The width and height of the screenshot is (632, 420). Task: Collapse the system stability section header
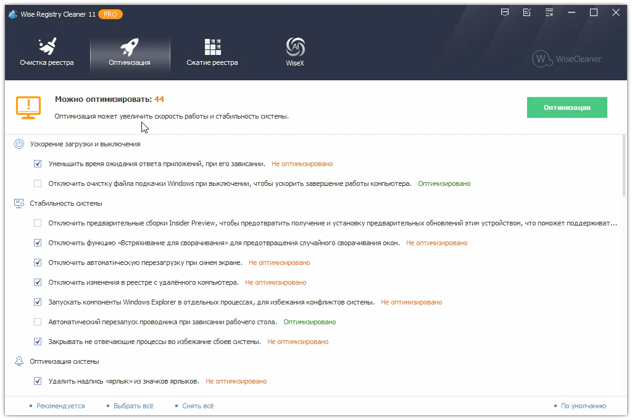[x=66, y=203]
